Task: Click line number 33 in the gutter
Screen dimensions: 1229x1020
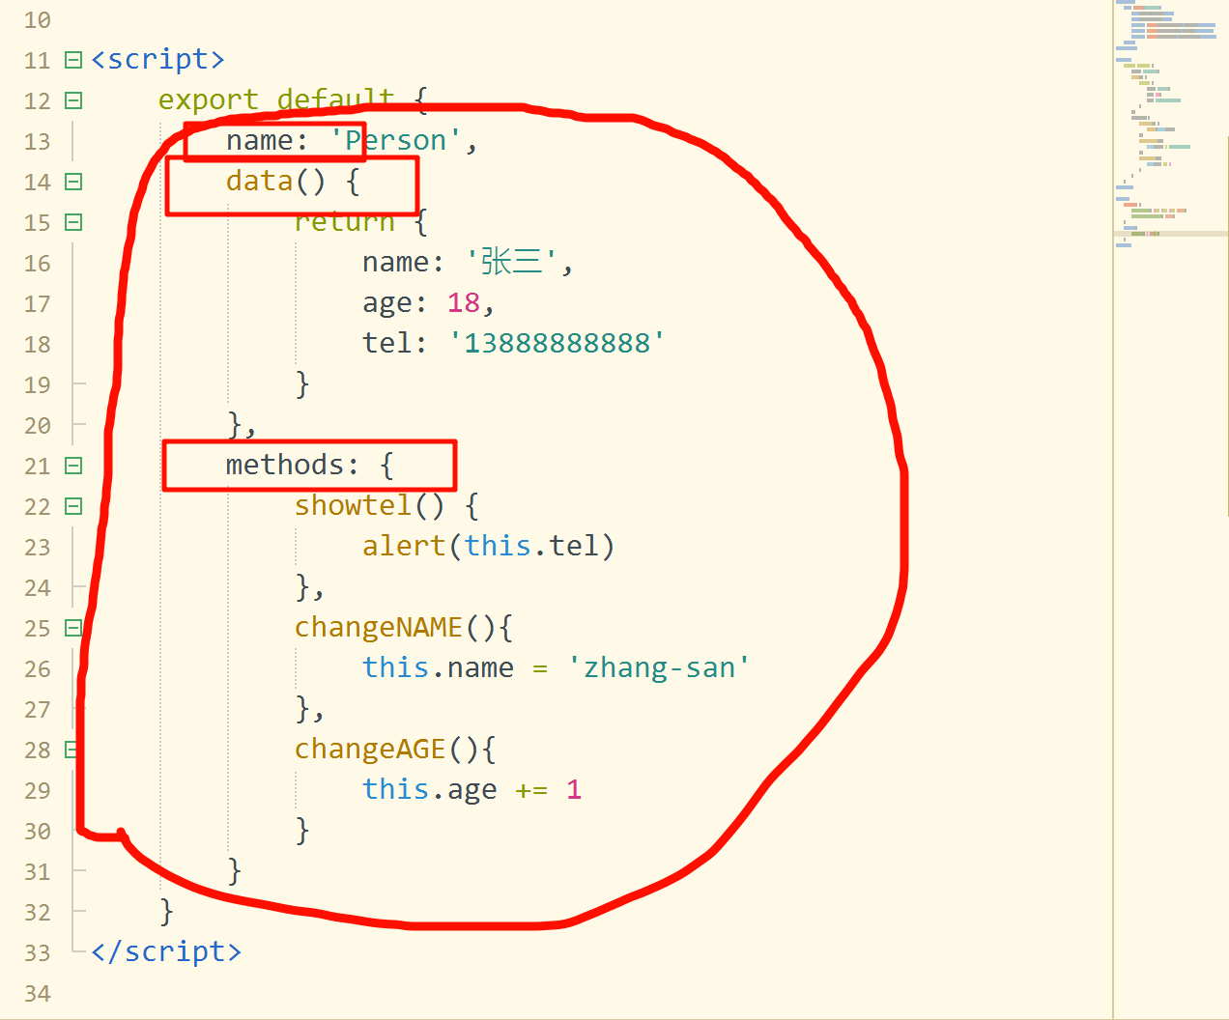Action: (37, 953)
